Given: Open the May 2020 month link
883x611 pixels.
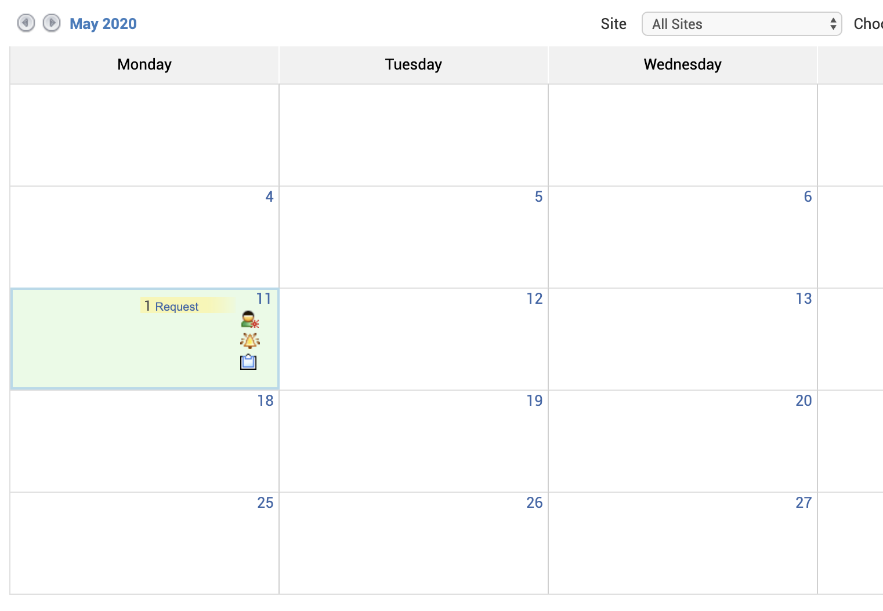Looking at the screenshot, I should pos(103,24).
